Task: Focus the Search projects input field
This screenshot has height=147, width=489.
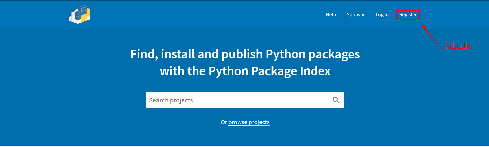Action: tap(245, 100)
